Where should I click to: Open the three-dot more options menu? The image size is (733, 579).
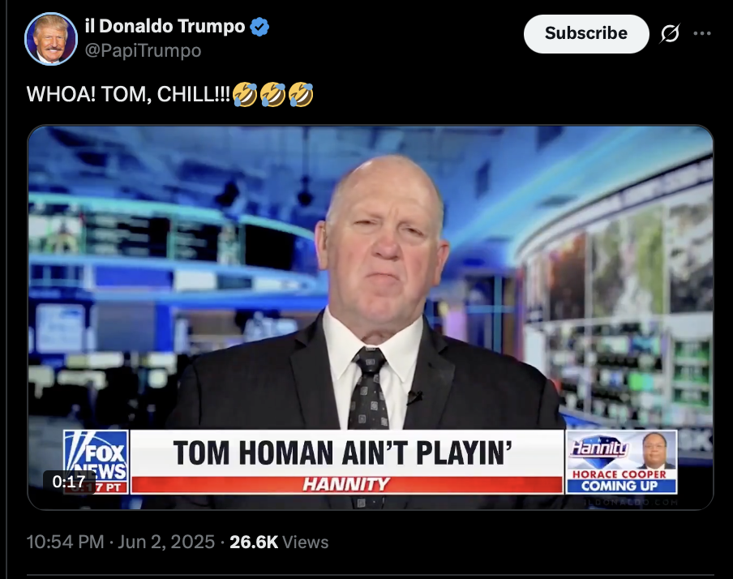(702, 33)
